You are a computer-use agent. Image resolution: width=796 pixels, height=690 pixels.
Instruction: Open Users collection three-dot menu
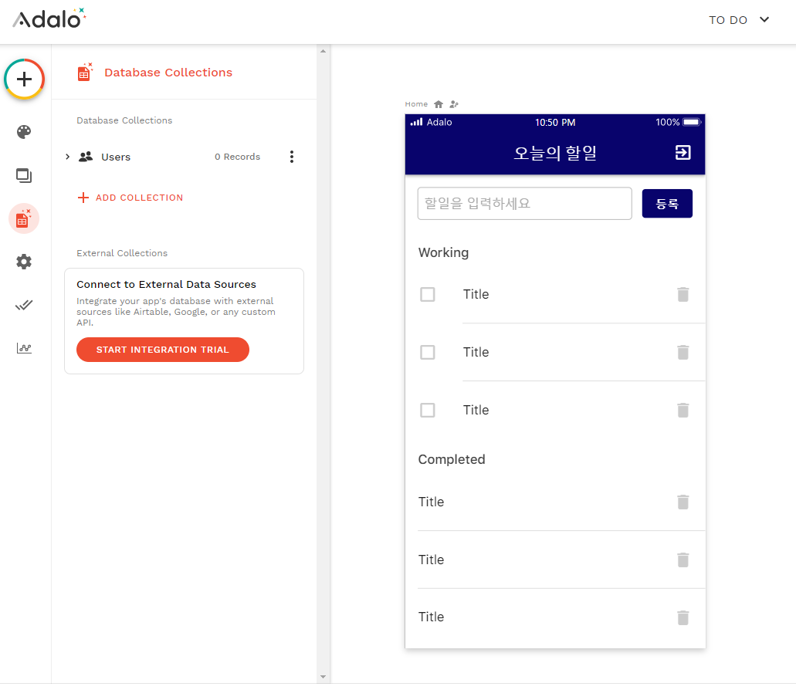[291, 157]
